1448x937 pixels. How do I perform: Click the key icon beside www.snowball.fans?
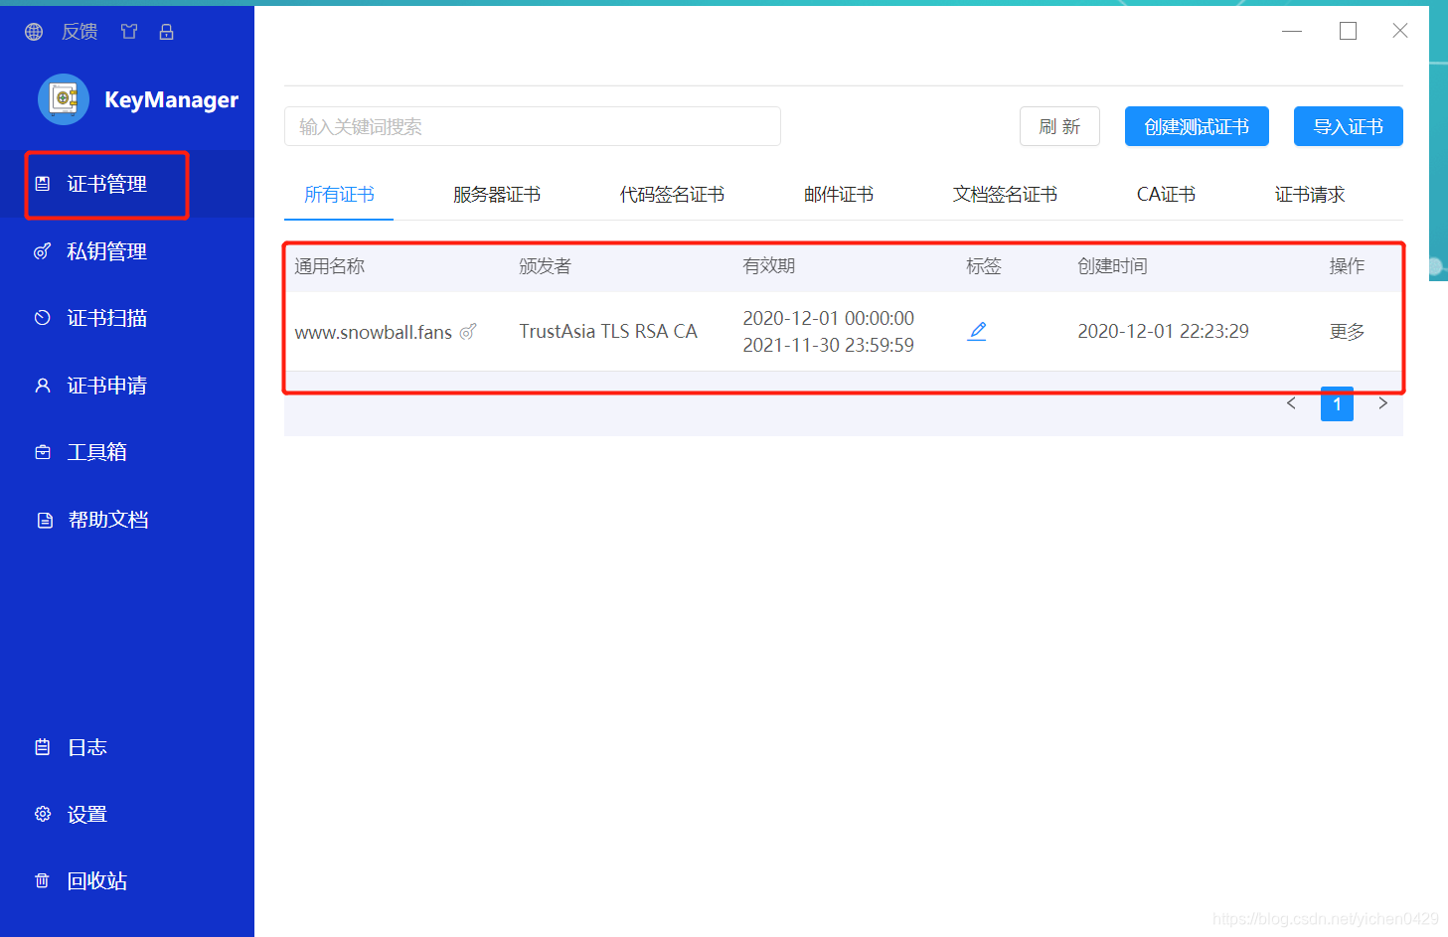pos(468,331)
